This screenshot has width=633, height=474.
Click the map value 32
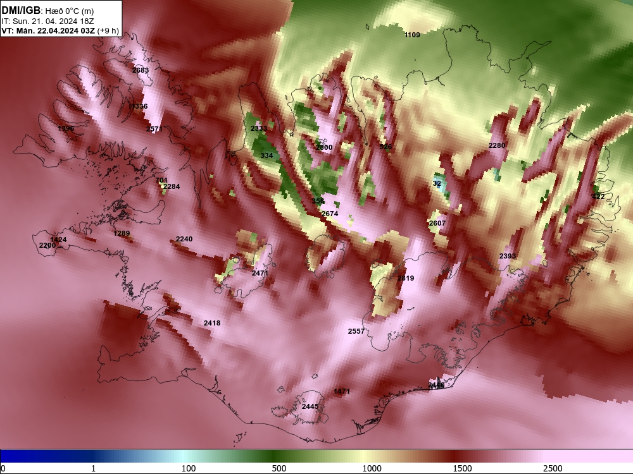(437, 183)
